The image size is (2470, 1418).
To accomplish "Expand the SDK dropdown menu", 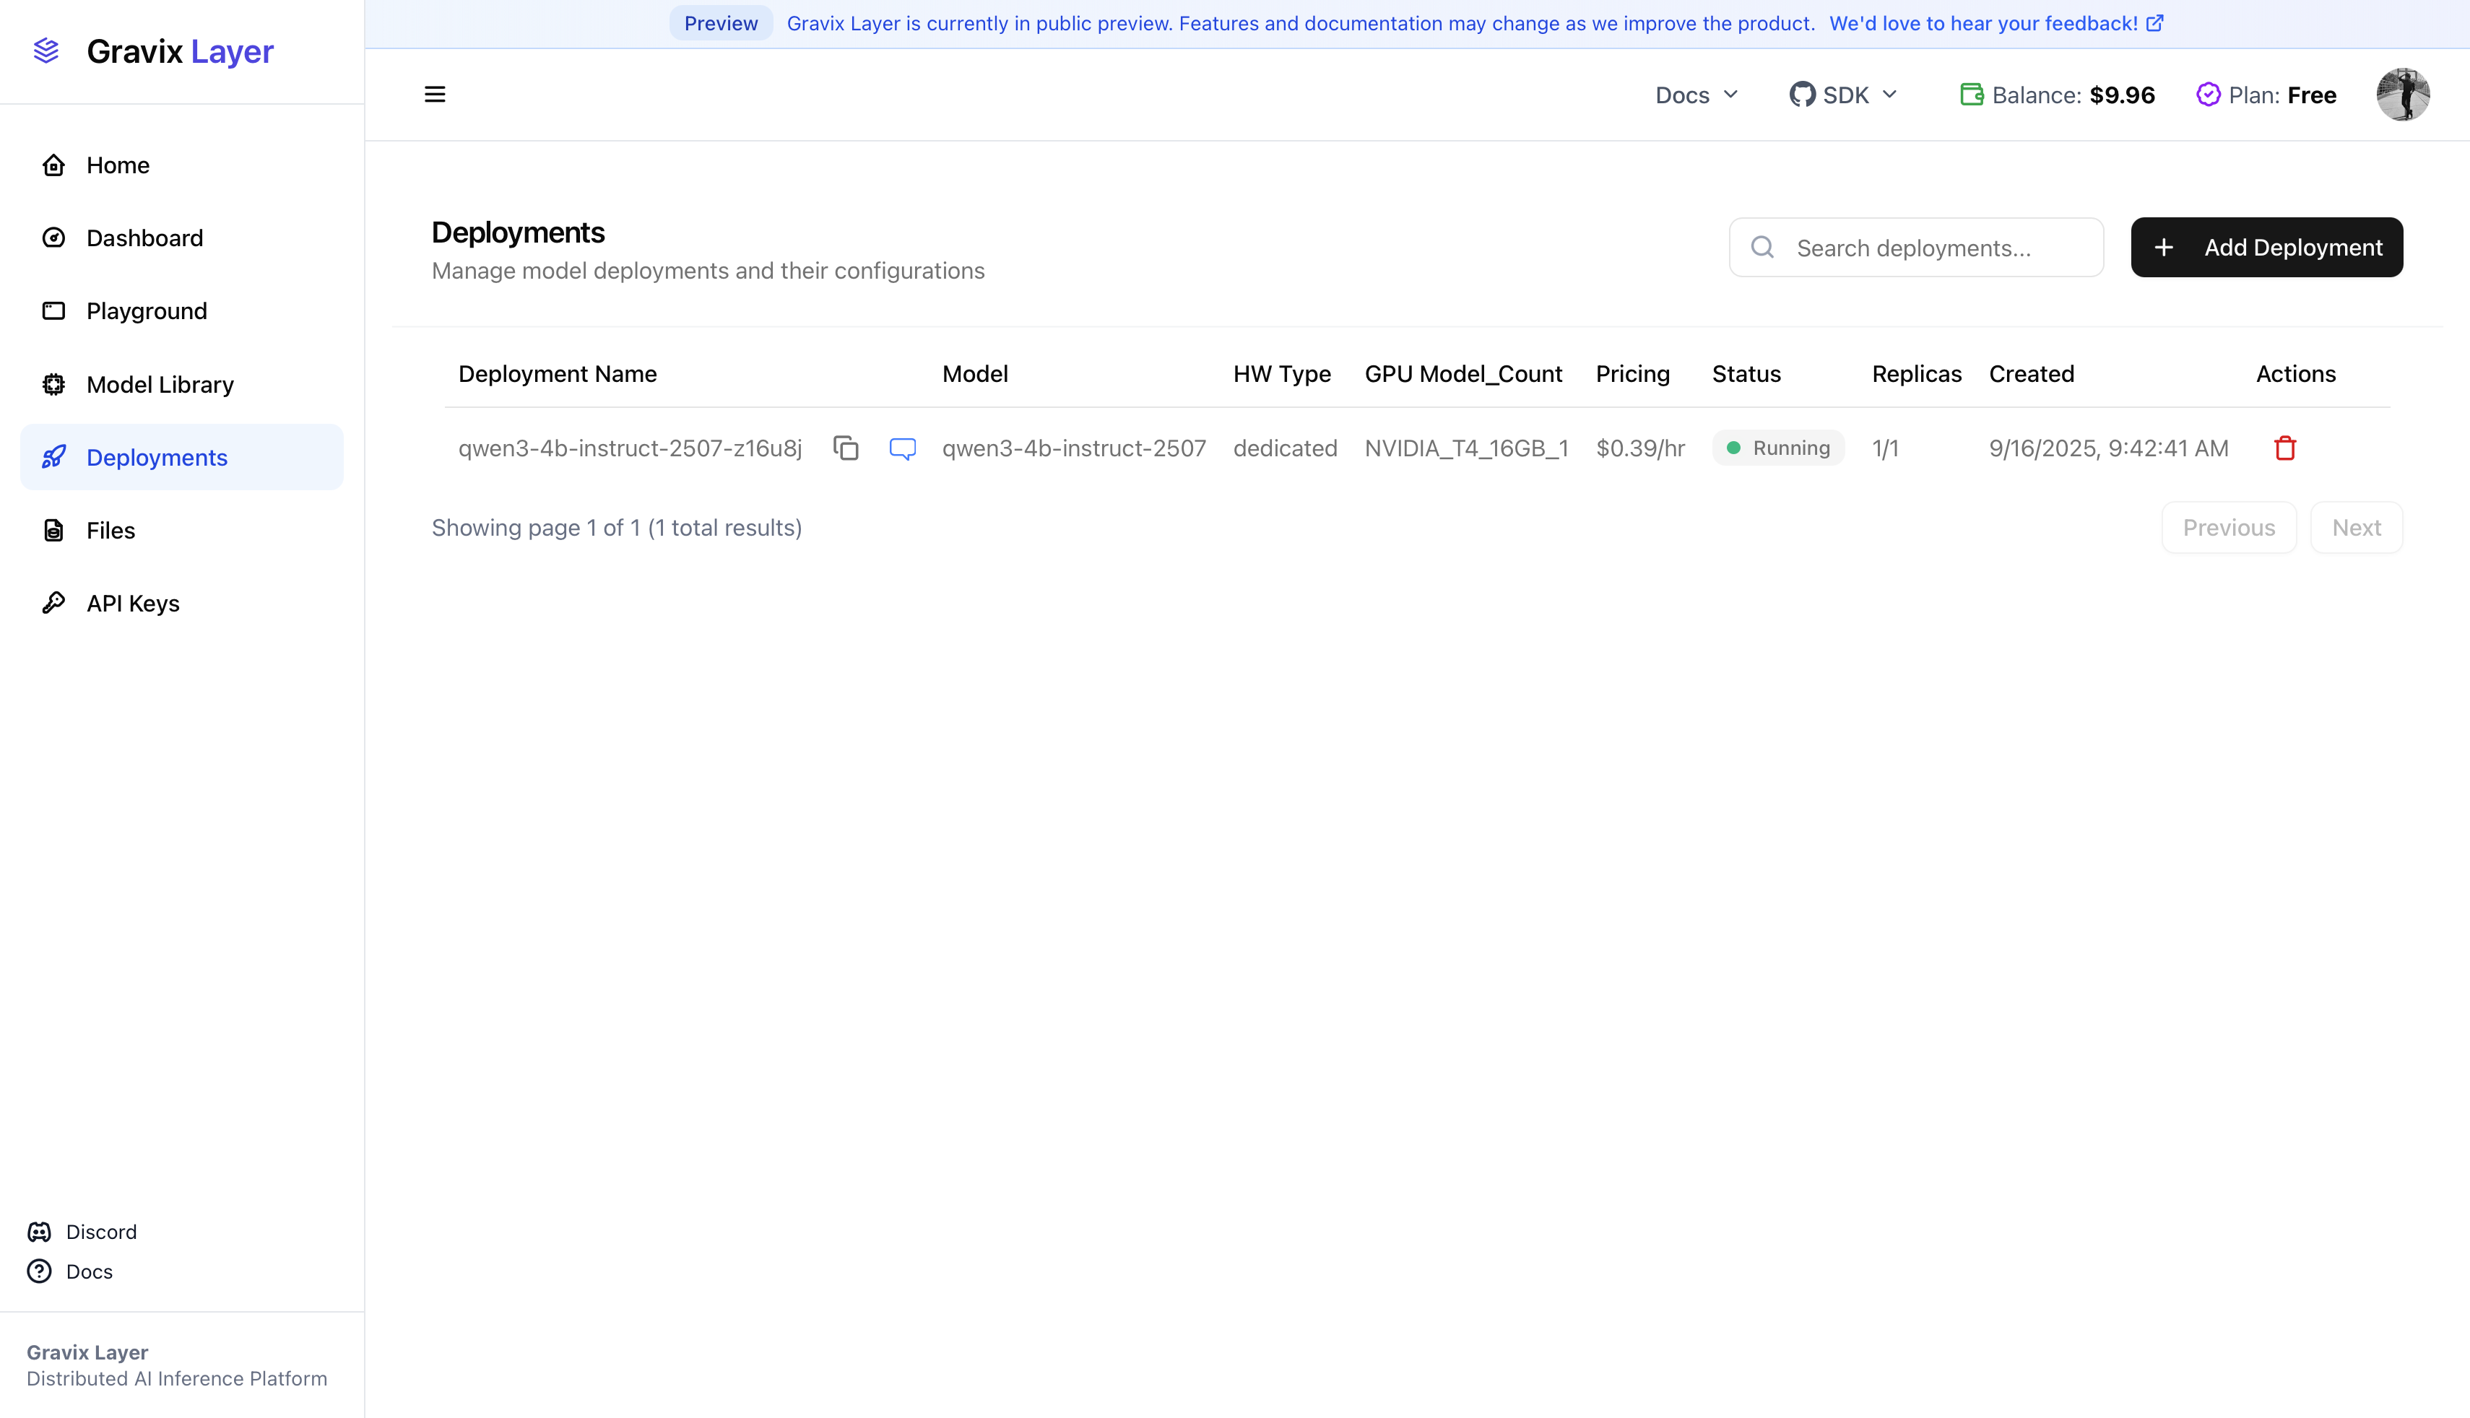I will (x=1843, y=95).
